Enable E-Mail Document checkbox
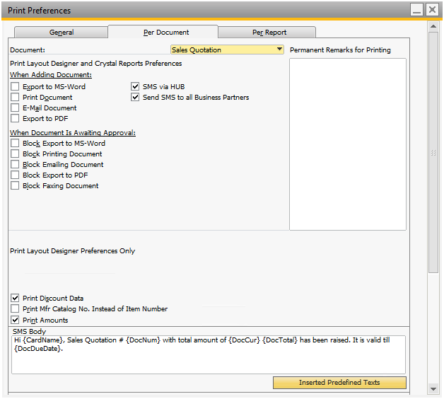444x399 pixels. coord(15,108)
